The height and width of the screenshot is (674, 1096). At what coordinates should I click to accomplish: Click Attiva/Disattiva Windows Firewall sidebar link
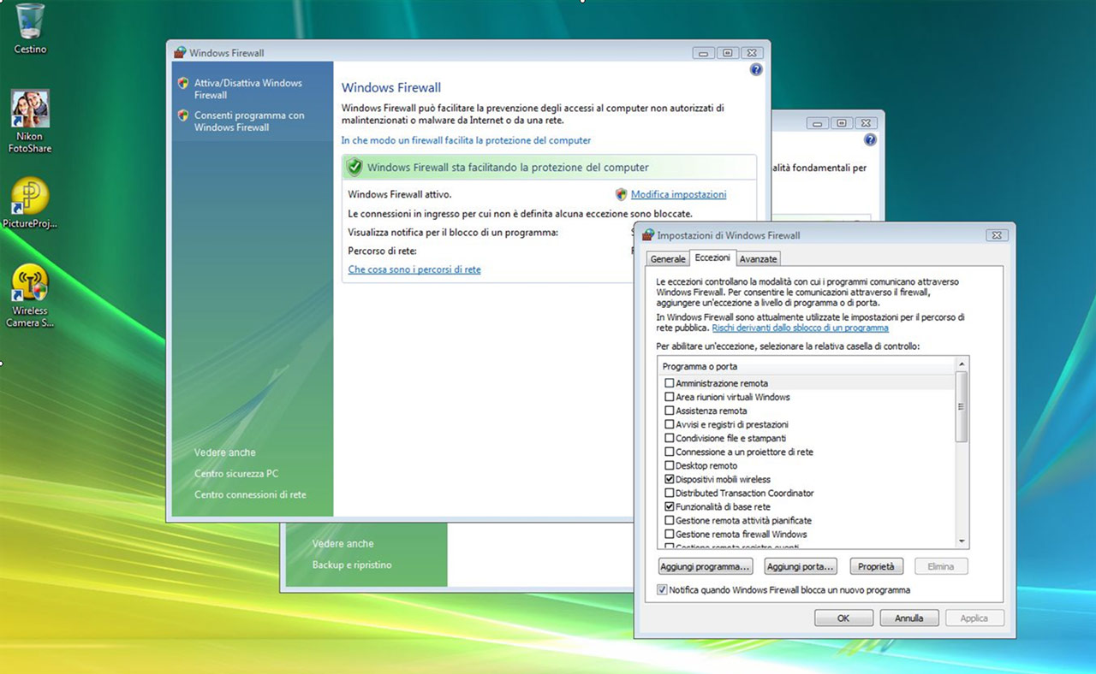point(248,89)
